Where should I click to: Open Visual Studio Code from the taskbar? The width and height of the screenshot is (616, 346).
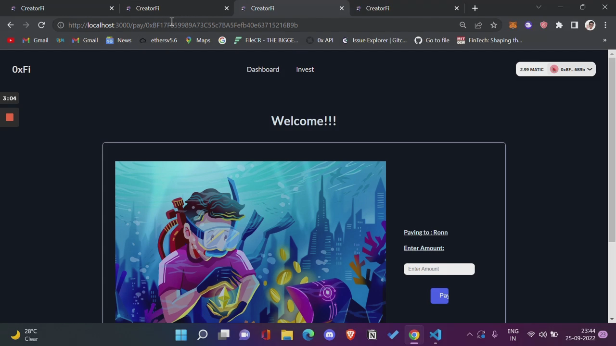click(x=436, y=335)
